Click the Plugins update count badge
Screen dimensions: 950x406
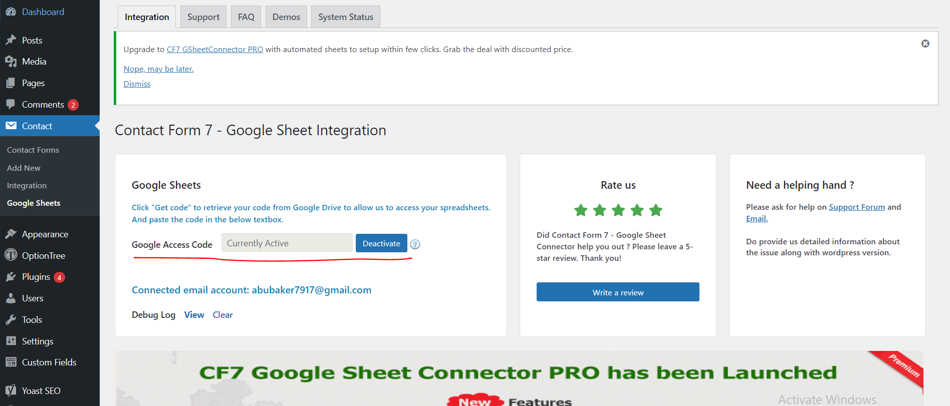(x=59, y=277)
